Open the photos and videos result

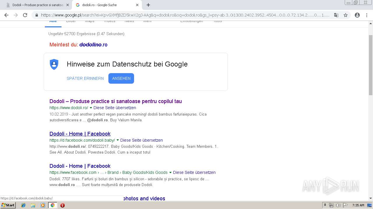pos(144,199)
